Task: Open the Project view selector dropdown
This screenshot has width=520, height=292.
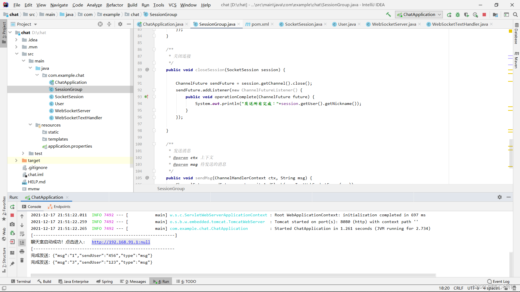Action: click(x=24, y=24)
